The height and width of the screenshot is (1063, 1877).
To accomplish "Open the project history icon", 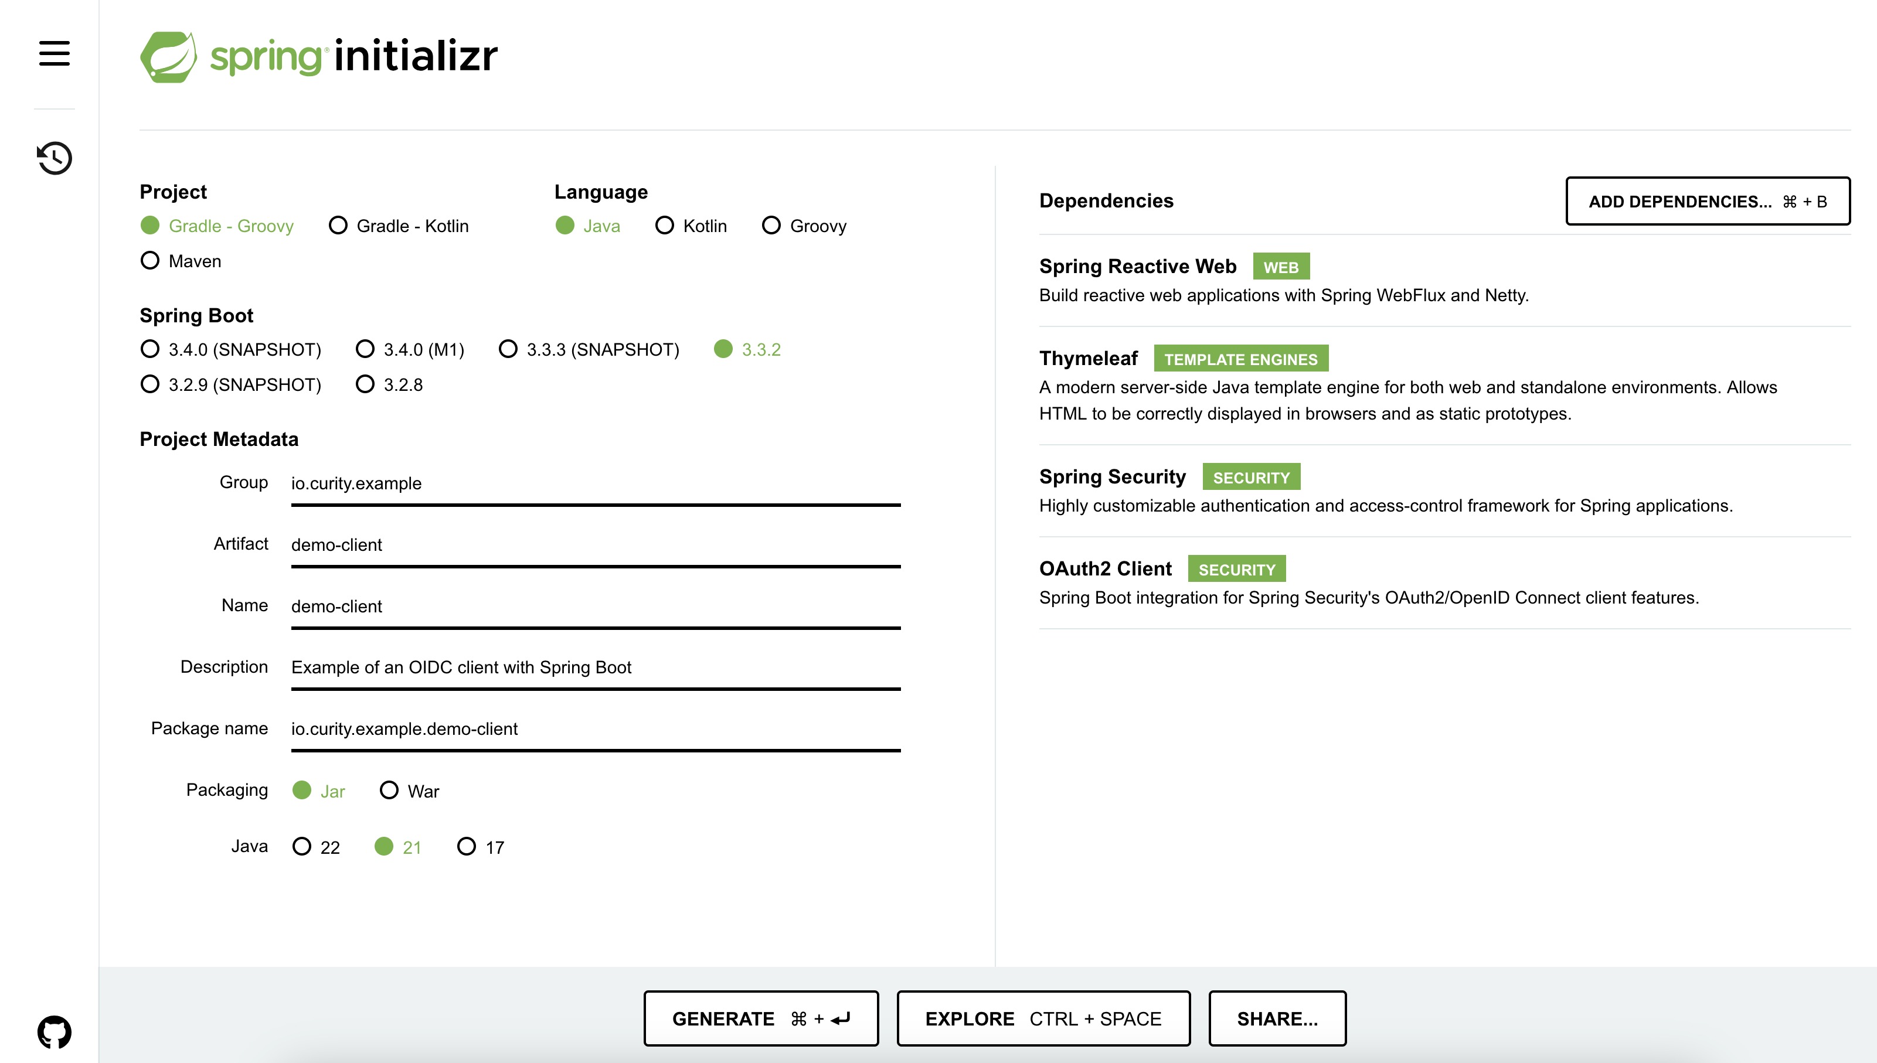I will tap(54, 158).
